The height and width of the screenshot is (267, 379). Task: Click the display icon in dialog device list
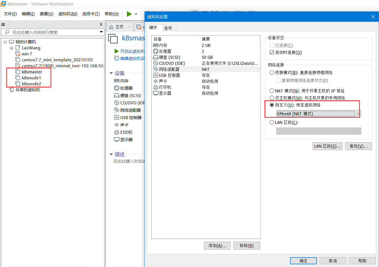[x=156, y=93]
